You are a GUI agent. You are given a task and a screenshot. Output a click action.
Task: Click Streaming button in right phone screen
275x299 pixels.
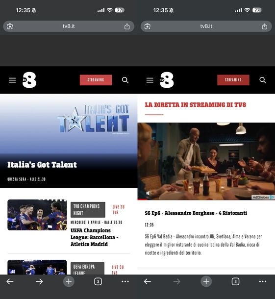233,80
